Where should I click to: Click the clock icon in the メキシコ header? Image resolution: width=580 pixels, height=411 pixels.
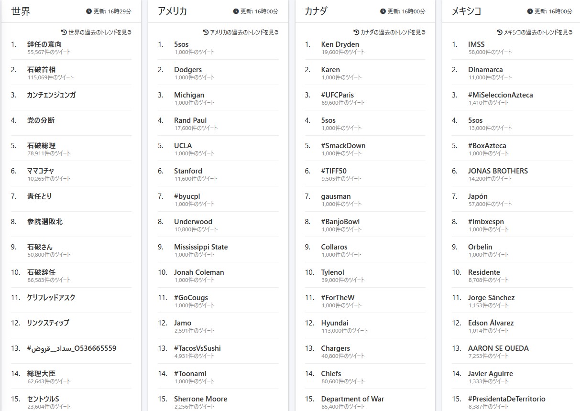click(530, 11)
